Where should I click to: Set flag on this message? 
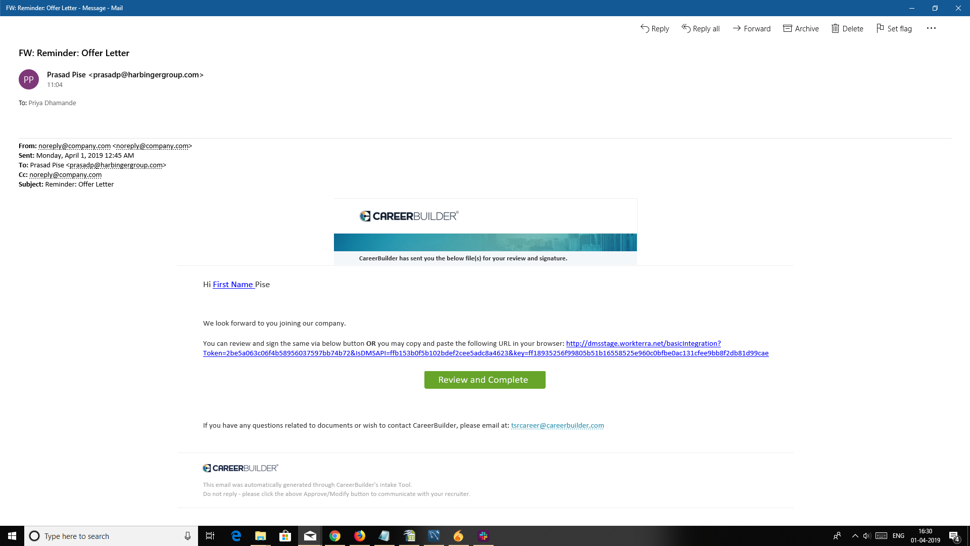coord(894,29)
